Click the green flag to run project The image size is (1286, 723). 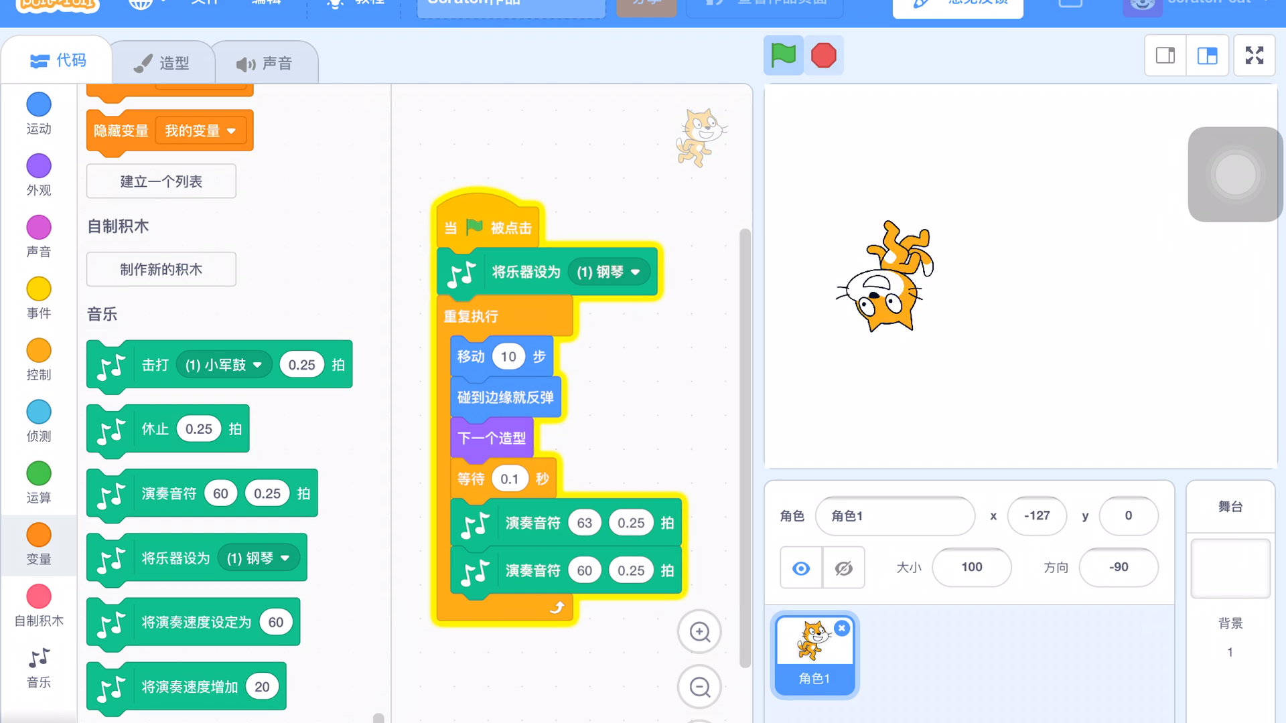783,56
